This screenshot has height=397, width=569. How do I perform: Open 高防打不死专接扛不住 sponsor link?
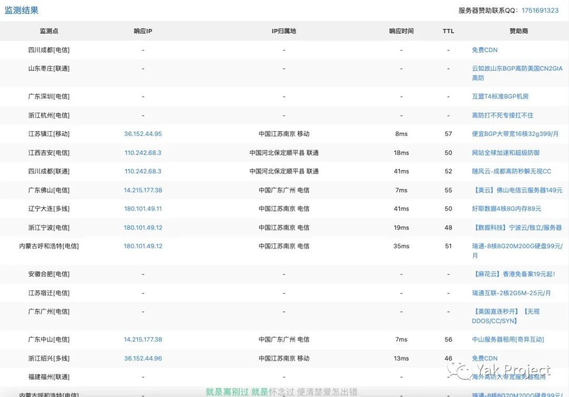(x=503, y=115)
